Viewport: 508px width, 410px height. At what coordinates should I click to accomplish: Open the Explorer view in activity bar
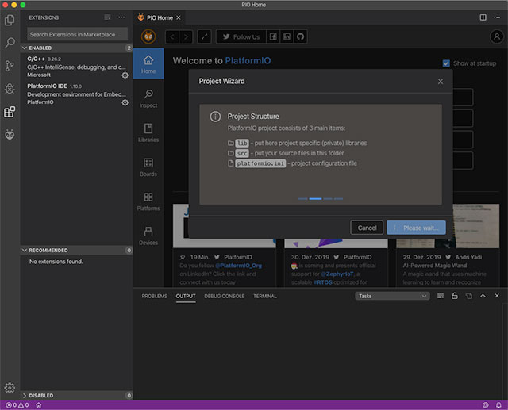coord(10,19)
